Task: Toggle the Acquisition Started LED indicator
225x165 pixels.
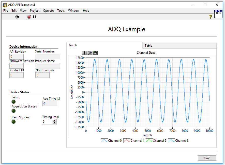Action: click(x=14, y=111)
